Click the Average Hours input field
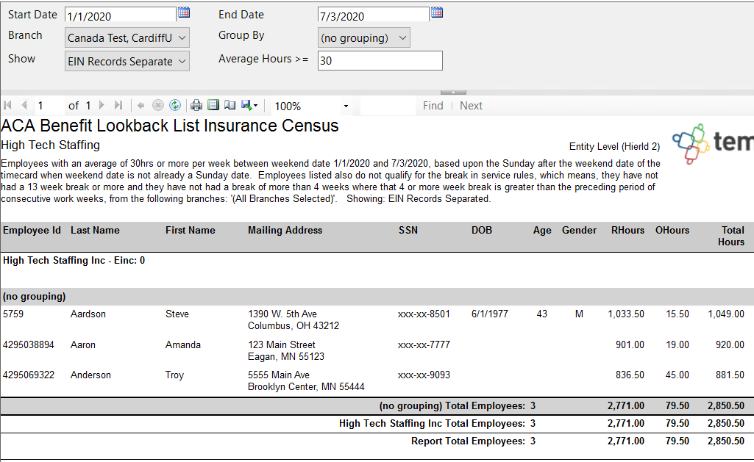This screenshot has height=462, width=754. 380,60
